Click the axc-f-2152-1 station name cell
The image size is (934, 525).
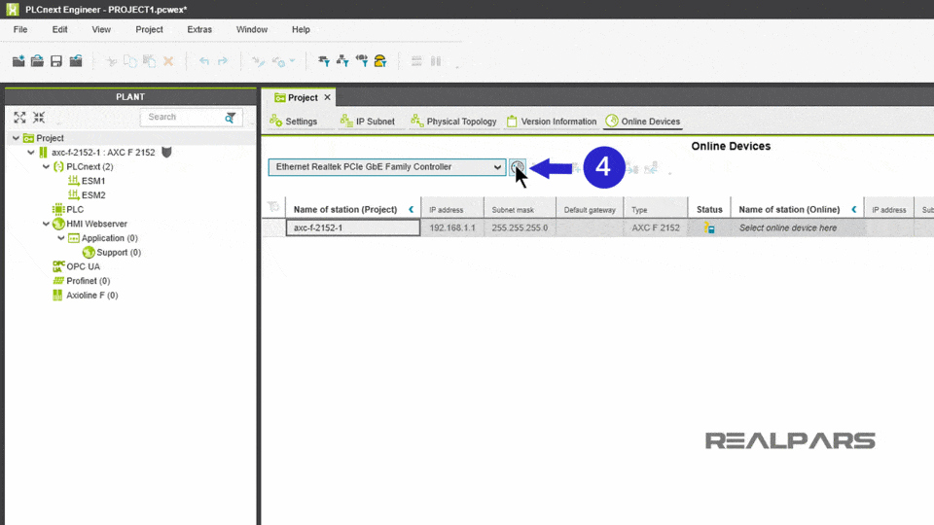point(352,227)
